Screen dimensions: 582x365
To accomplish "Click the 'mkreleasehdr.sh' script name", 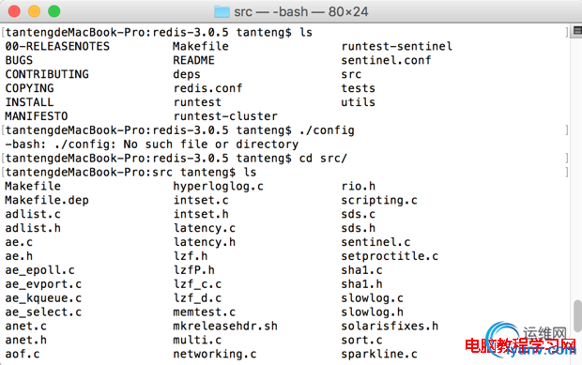I will coord(225,326).
